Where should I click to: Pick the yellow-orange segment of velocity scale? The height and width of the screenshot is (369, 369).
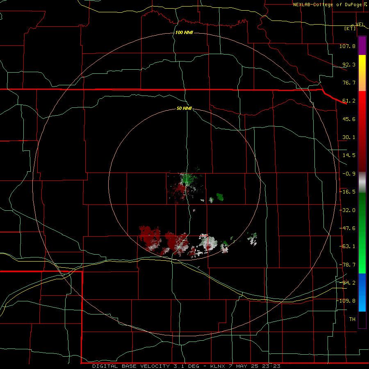[362, 73]
